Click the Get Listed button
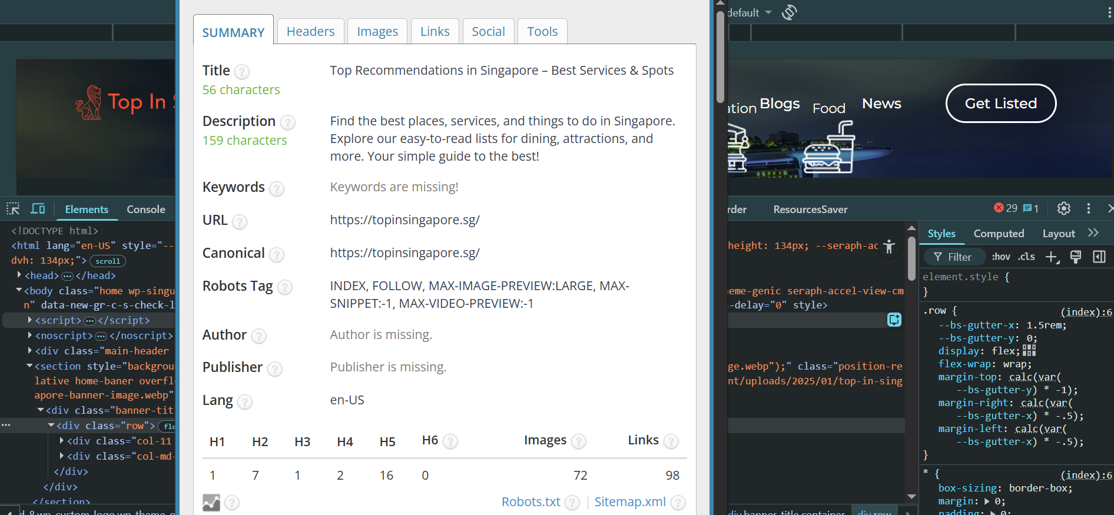The image size is (1114, 515). click(1000, 104)
